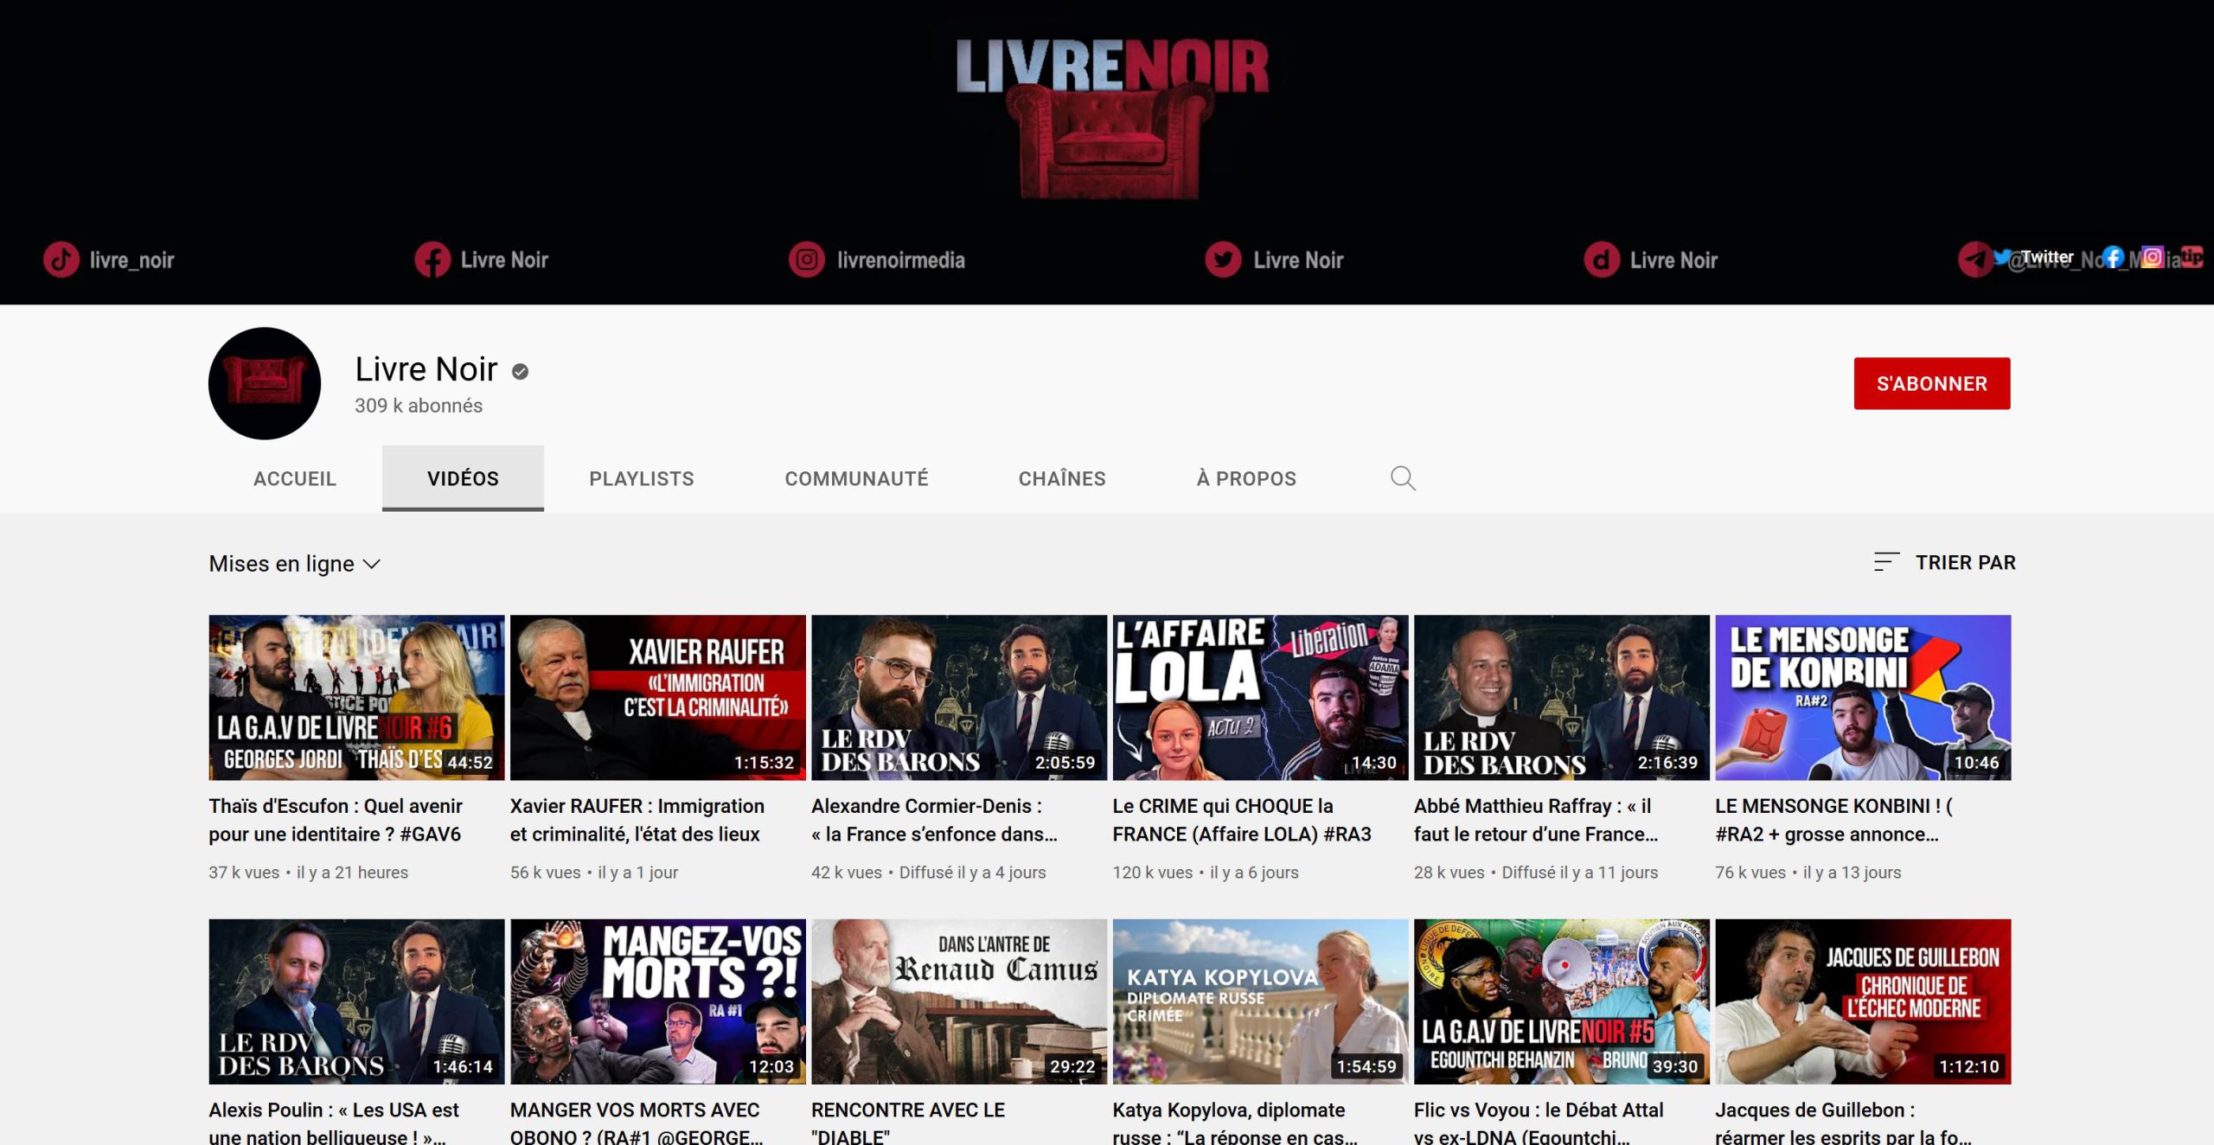This screenshot has height=1145, width=2214.
Task: Open the PLAYLISTS tab
Action: coord(641,478)
